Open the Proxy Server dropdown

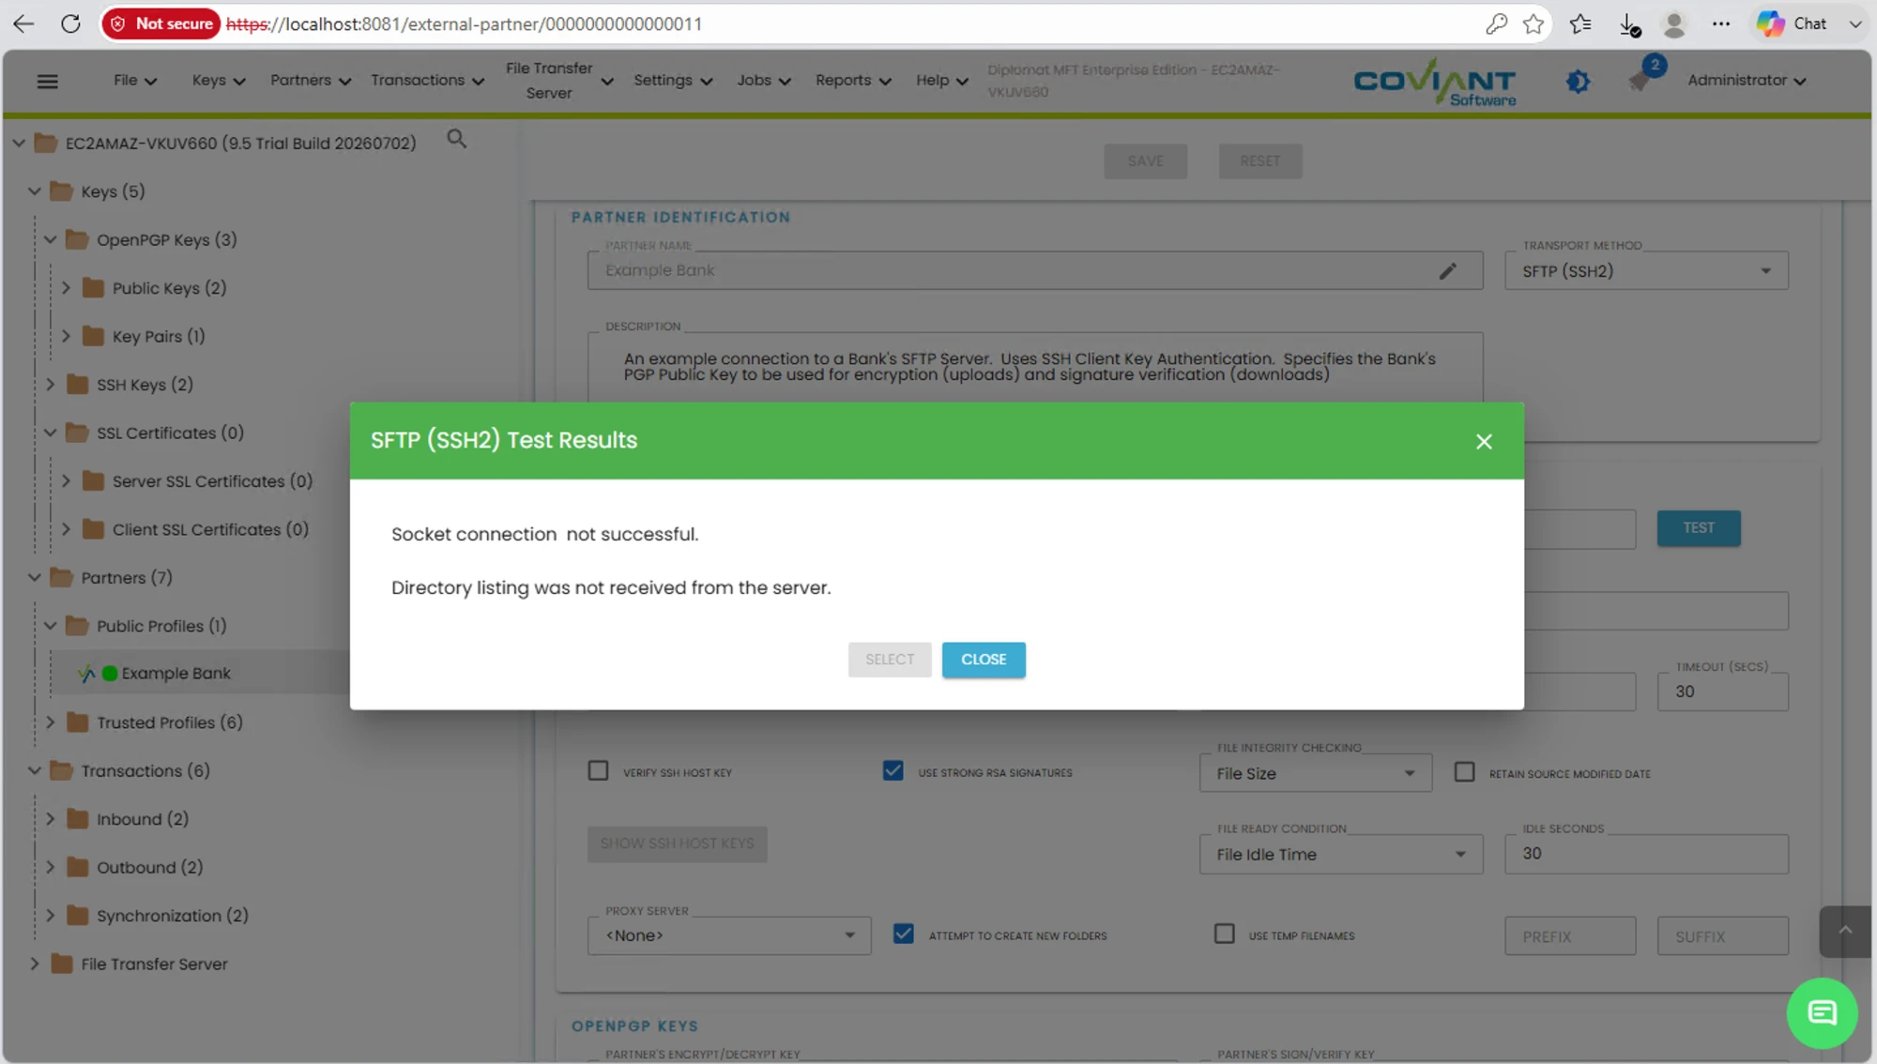729,935
